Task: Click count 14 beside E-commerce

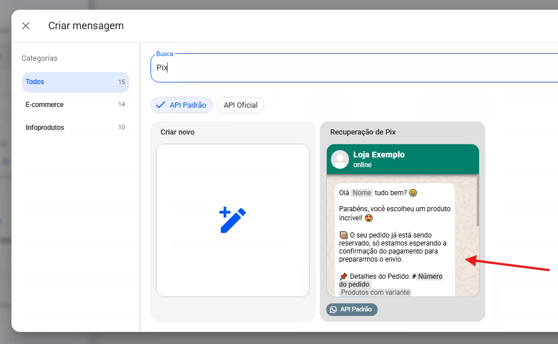Action: (121, 104)
